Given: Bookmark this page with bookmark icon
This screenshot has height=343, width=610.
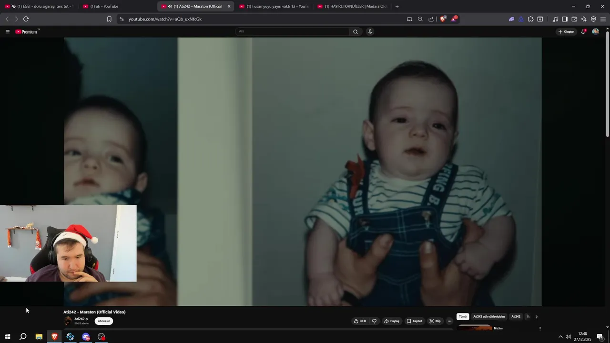Looking at the screenshot, I should [109, 19].
